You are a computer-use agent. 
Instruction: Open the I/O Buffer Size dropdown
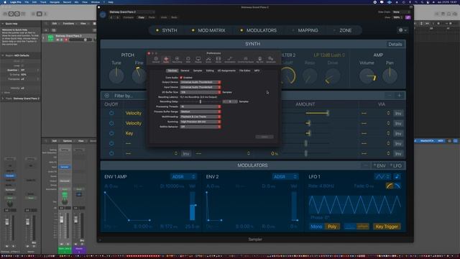click(x=201, y=92)
